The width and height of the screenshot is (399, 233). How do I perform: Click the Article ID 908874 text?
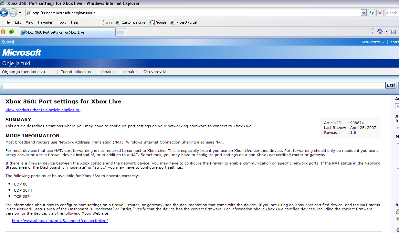point(344,123)
